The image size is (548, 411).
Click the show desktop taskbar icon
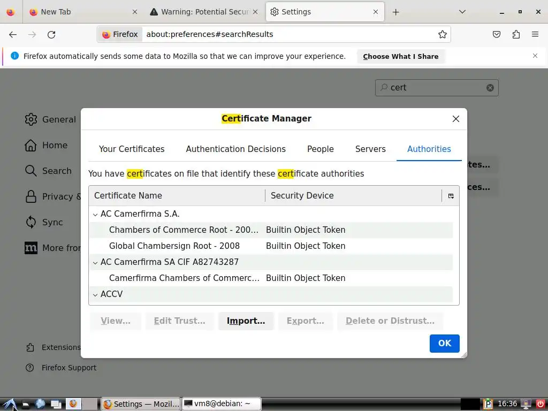pyautogui.click(x=56, y=405)
